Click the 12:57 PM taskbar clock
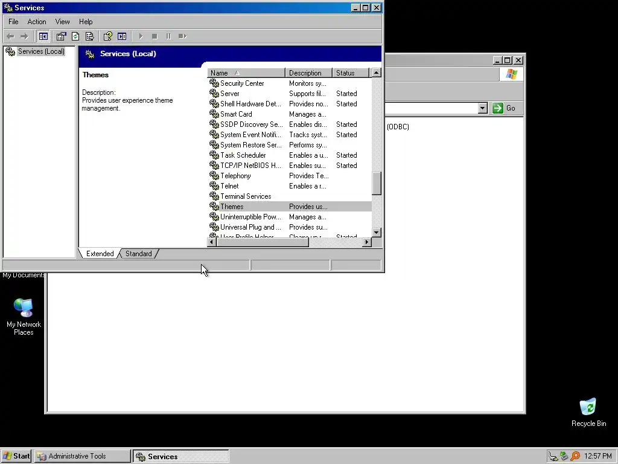 [598, 457]
